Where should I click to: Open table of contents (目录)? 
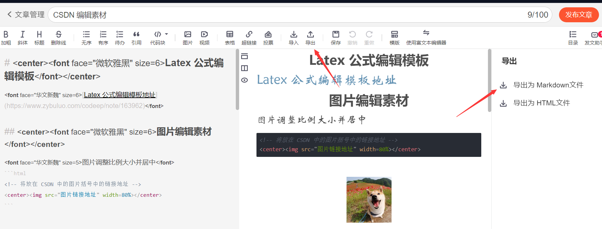click(573, 38)
